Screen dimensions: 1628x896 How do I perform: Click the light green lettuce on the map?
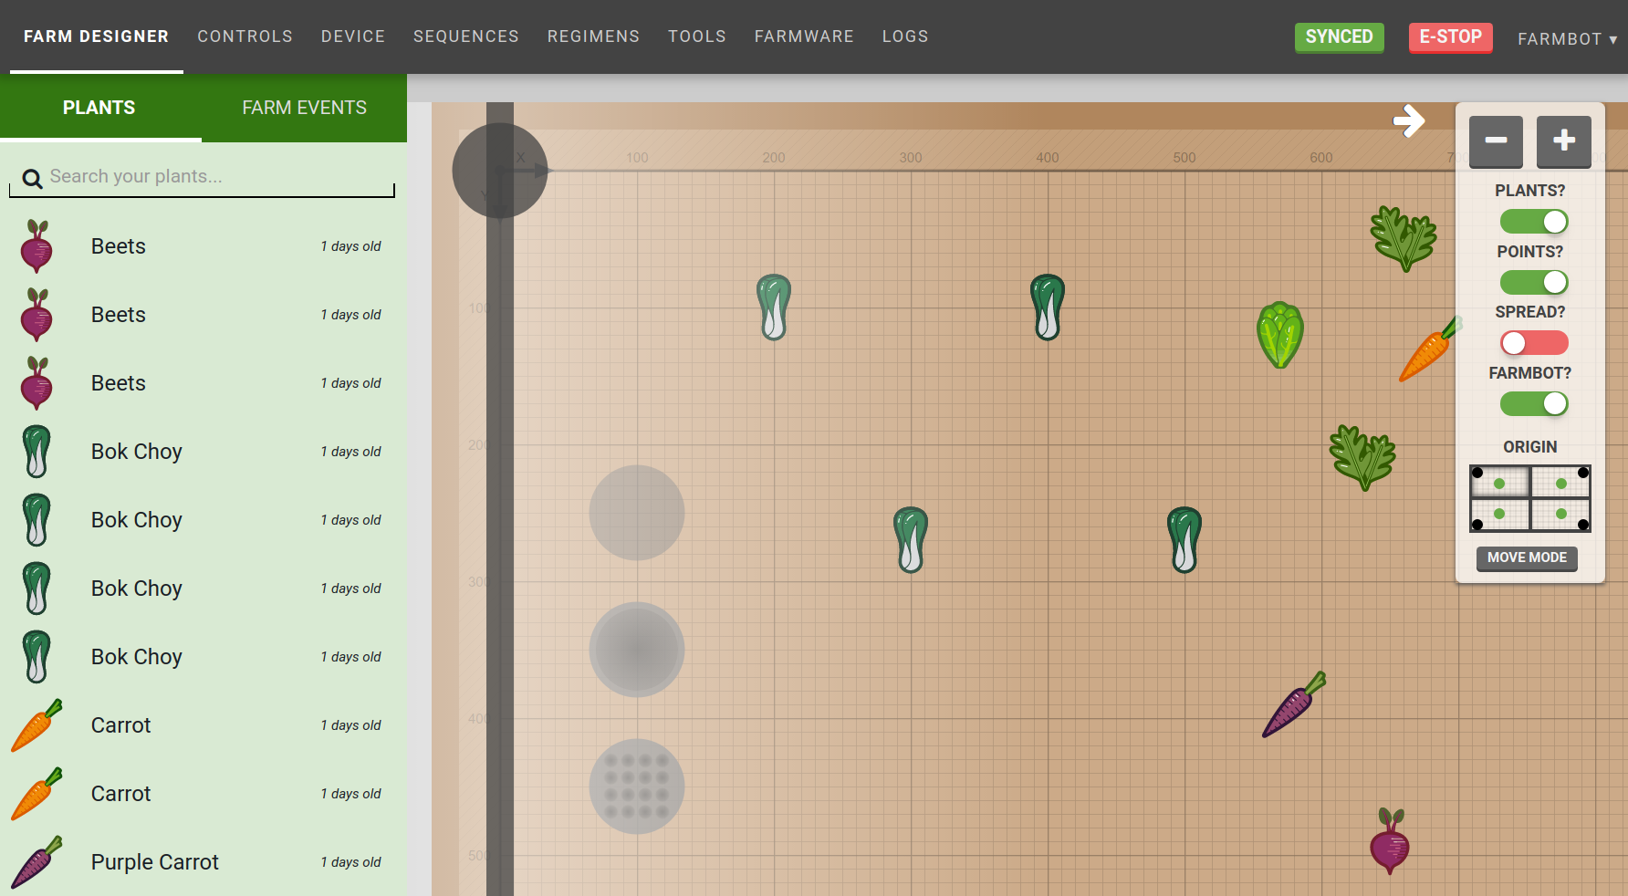click(x=1279, y=335)
